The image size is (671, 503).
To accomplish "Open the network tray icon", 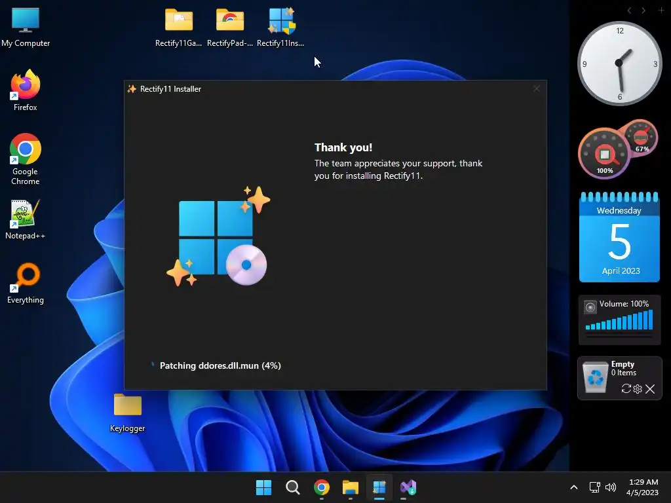I will pos(594,487).
